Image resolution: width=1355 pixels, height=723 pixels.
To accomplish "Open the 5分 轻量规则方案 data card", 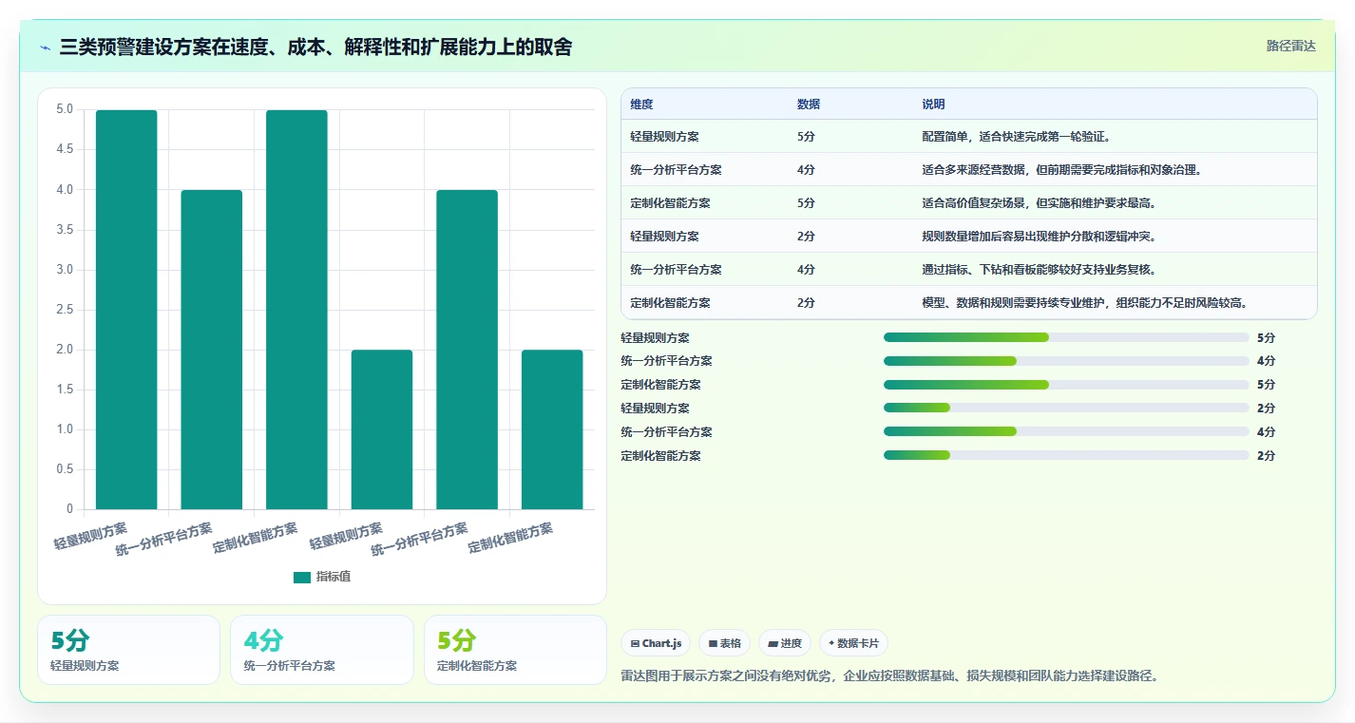I will point(128,650).
